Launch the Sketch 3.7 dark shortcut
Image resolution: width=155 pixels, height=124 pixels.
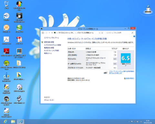click(x=19, y=100)
